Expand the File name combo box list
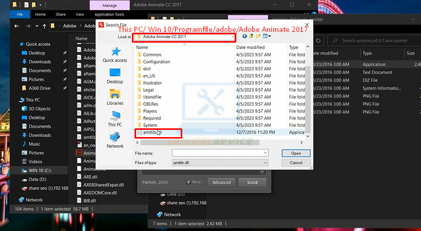 click(x=265, y=153)
